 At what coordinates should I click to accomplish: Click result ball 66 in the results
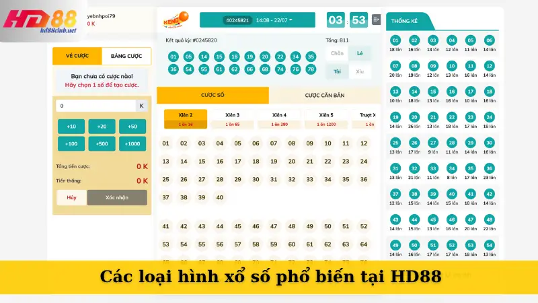(249, 69)
